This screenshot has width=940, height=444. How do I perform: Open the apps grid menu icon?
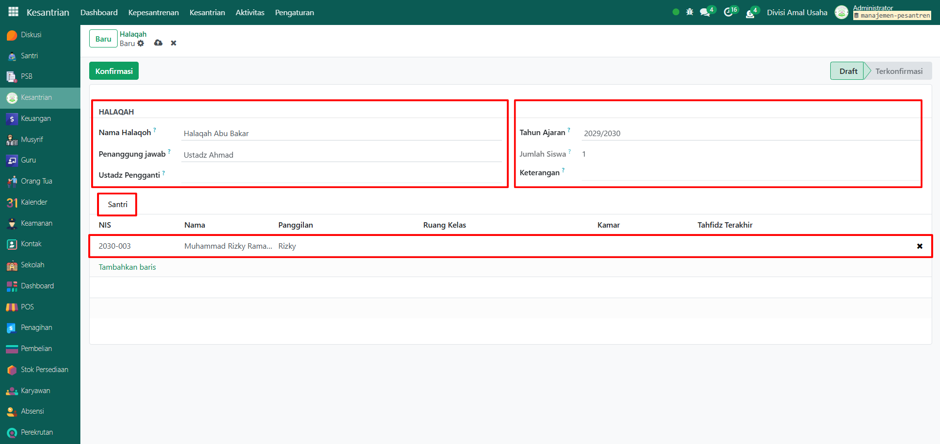tap(13, 12)
